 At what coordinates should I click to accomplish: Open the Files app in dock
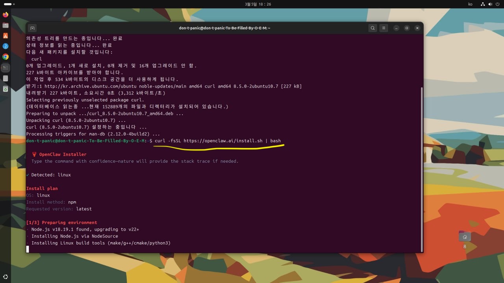[x=6, y=25]
